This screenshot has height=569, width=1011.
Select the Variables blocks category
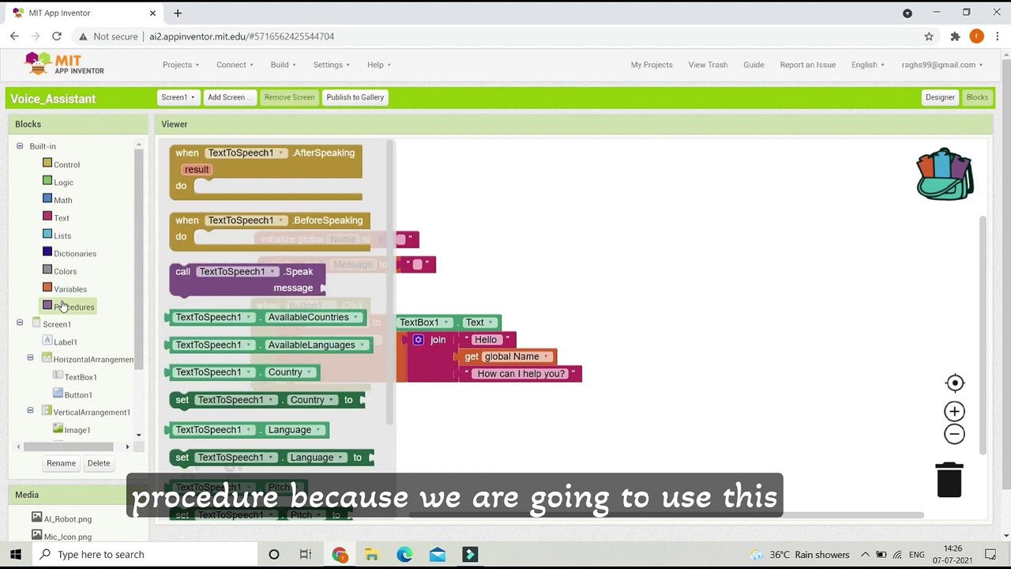pyautogui.click(x=70, y=289)
